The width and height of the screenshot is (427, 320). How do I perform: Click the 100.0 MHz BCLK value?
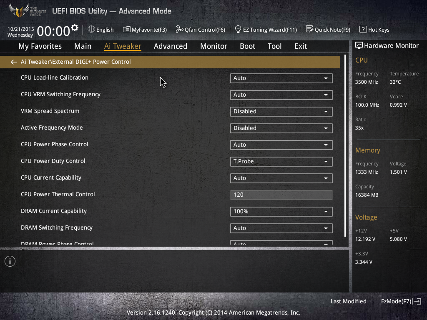point(367,105)
